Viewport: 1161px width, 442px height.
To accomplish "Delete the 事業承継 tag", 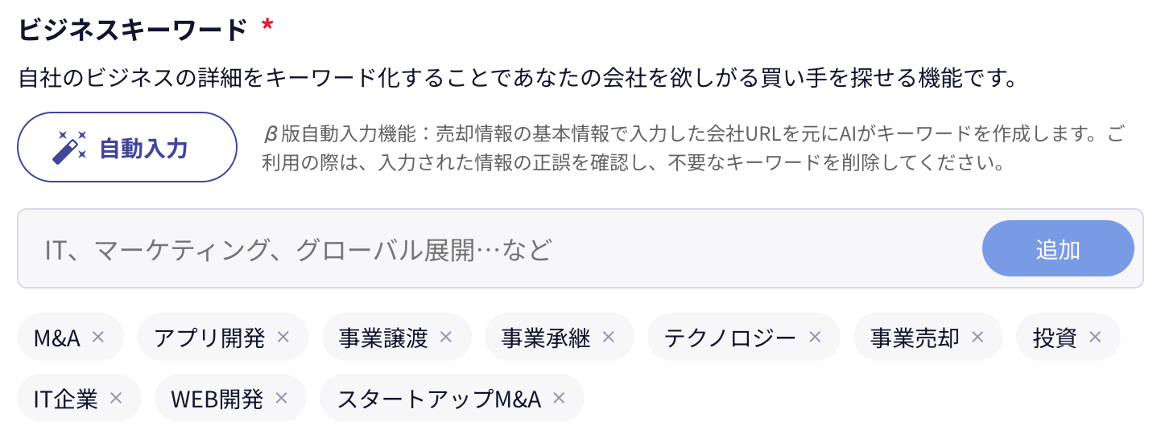I will click(x=609, y=337).
